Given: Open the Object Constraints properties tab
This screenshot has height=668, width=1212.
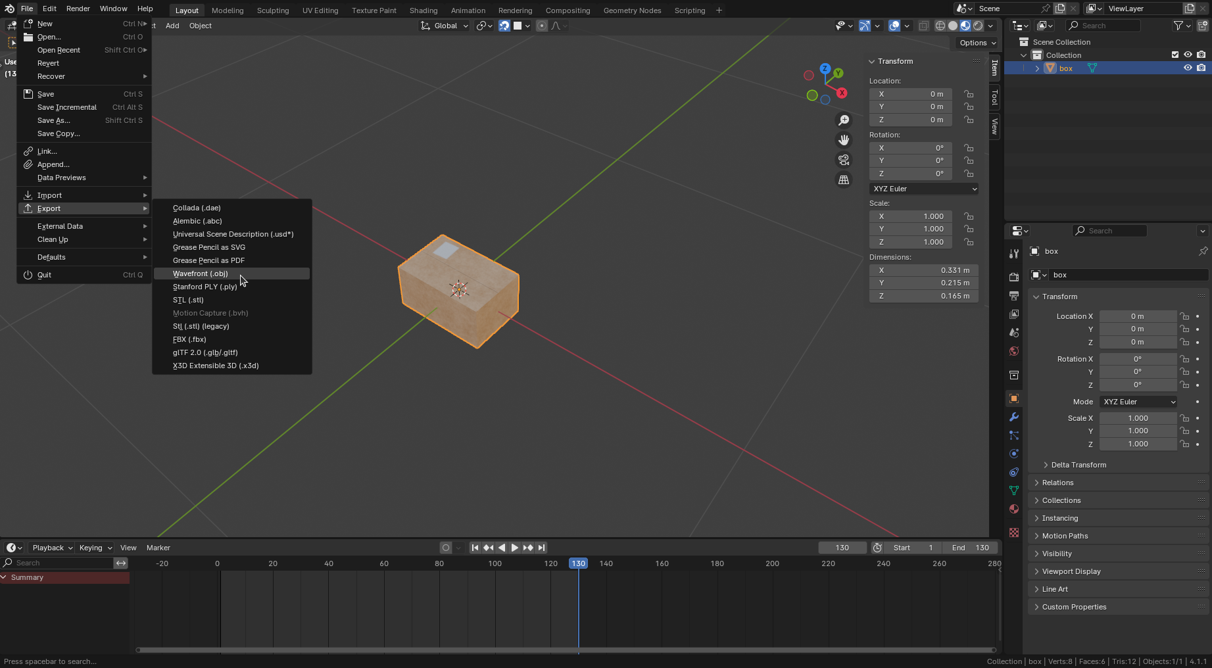Looking at the screenshot, I should [x=1014, y=472].
